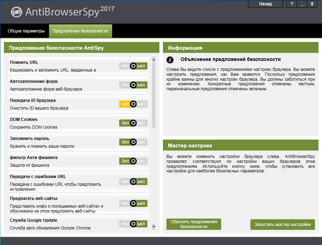Click the Помнить URL title text

pos(24,62)
